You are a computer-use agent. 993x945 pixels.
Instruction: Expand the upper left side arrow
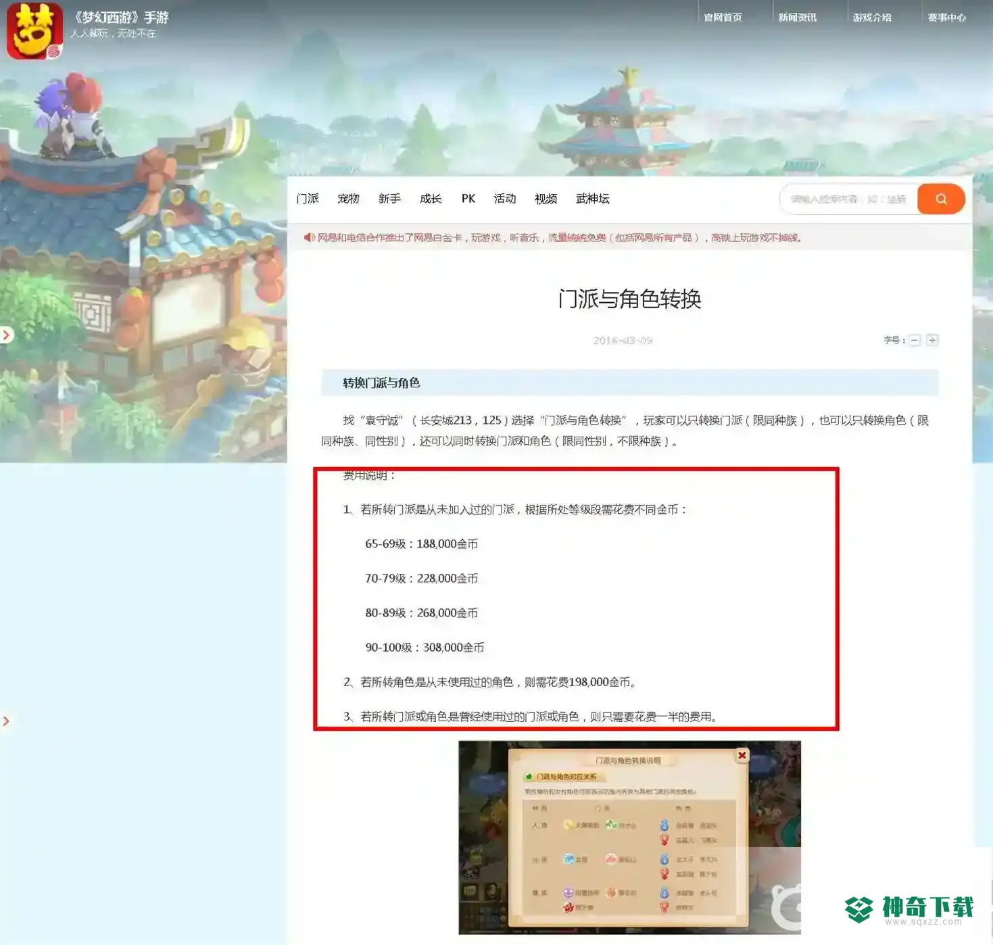point(6,335)
